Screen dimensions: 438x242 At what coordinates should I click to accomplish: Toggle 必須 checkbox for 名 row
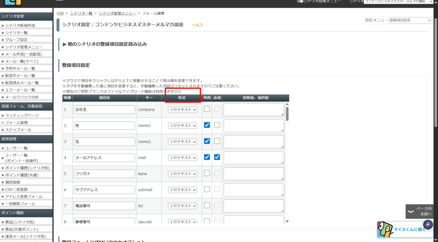tap(217, 141)
